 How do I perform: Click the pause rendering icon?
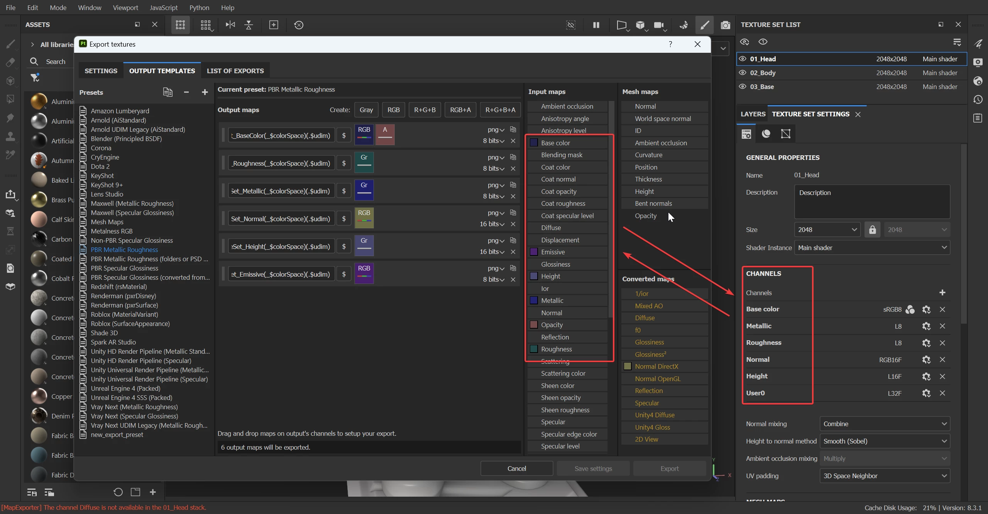click(596, 25)
